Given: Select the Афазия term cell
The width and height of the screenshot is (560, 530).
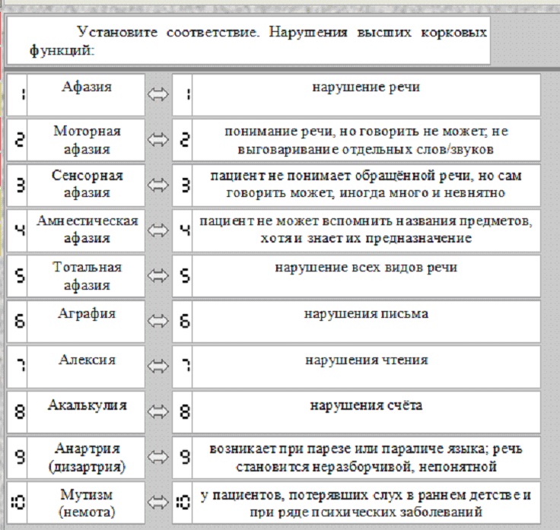Looking at the screenshot, I should 86,94.
